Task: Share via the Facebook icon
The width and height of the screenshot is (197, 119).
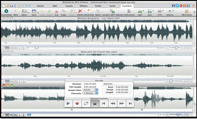Action: tap(173, 6)
